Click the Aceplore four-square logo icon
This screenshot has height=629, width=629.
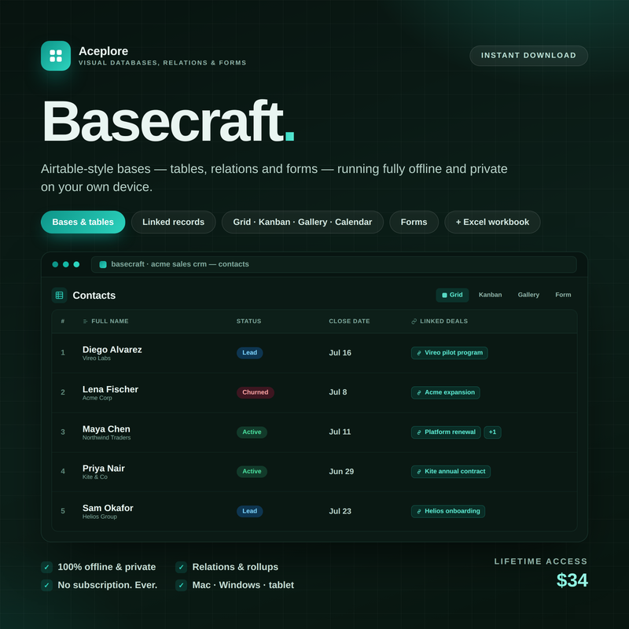point(56,56)
